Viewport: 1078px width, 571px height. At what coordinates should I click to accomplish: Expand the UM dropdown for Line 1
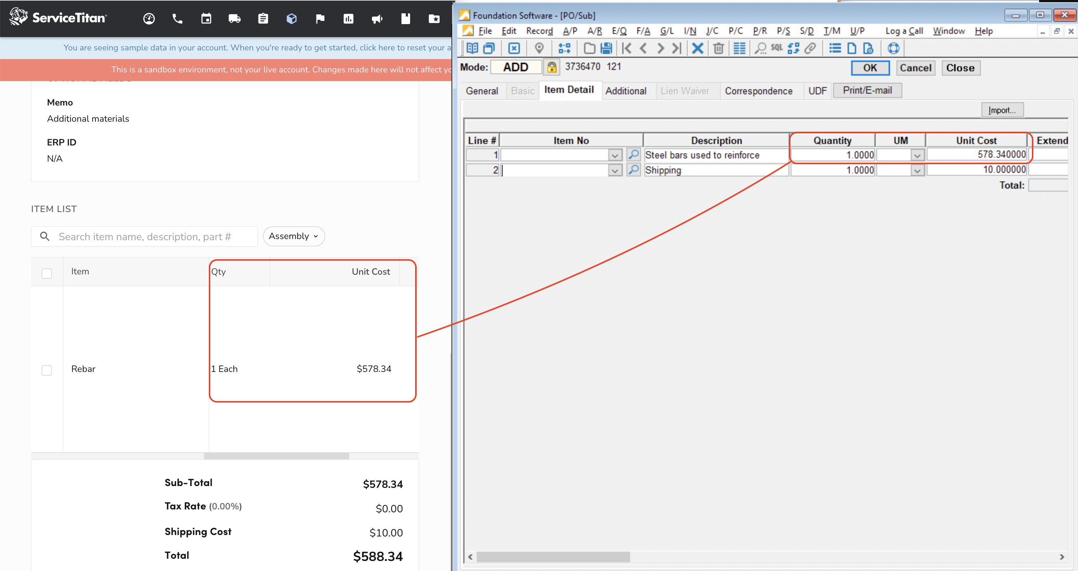pos(918,155)
